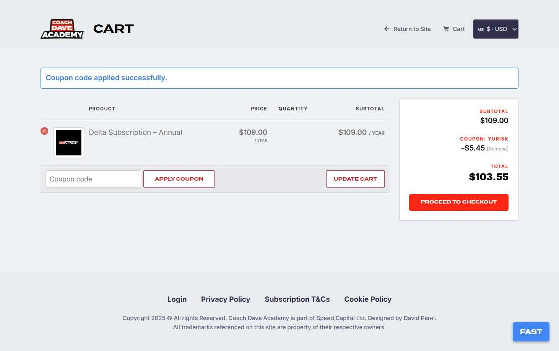Click the $109.00 summary subtotal value
The image size is (559, 351).
[494, 121]
